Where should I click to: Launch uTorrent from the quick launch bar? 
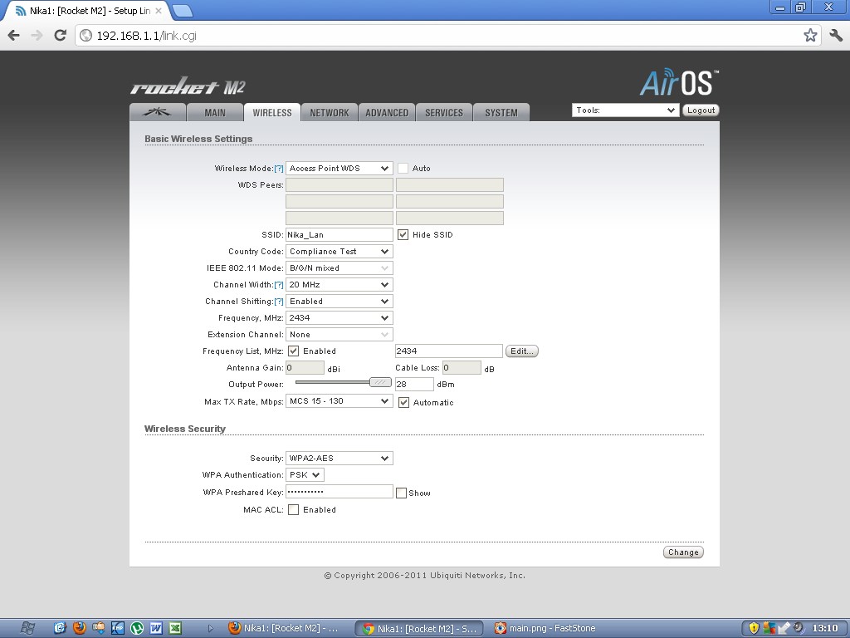[x=137, y=628]
